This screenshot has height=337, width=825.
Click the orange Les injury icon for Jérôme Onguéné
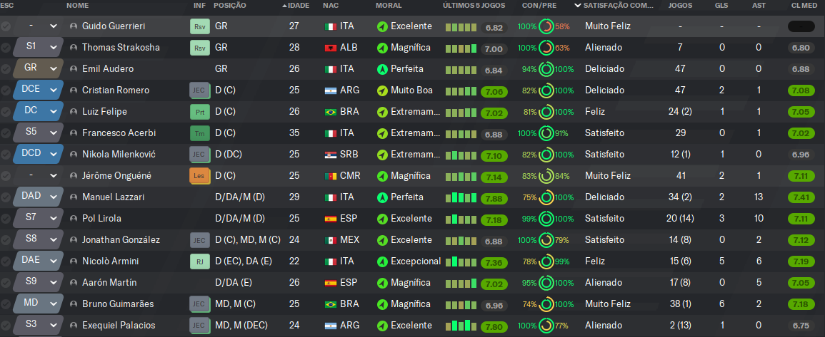[200, 176]
